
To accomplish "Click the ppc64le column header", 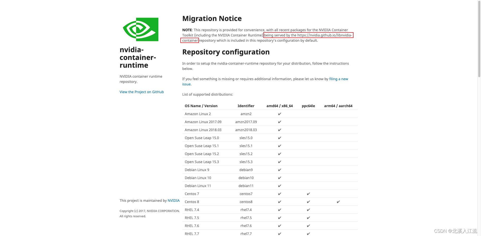I will (308, 106).
